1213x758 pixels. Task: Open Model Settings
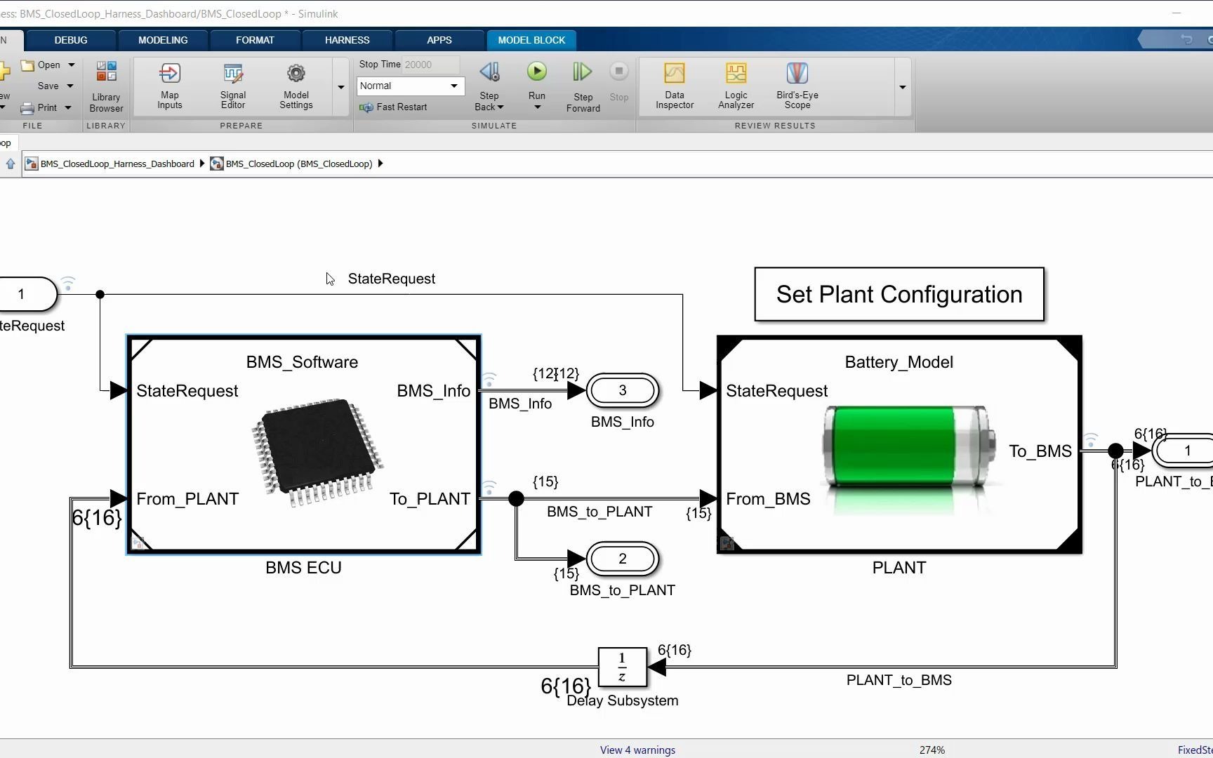(295, 84)
